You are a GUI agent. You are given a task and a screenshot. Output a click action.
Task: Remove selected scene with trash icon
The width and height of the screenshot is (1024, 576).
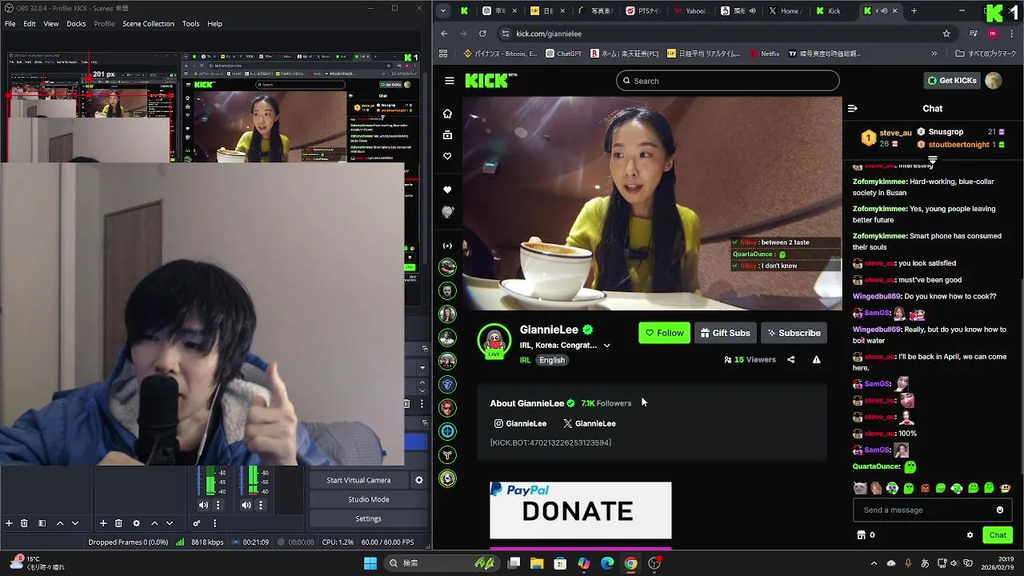click(x=24, y=523)
